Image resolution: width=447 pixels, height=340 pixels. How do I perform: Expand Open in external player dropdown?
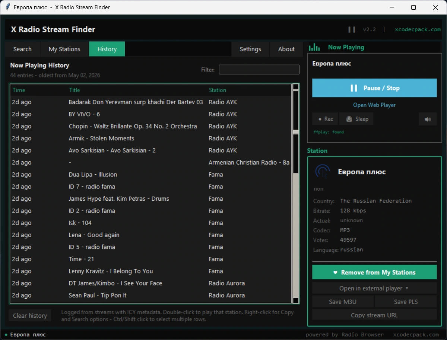tap(374, 288)
